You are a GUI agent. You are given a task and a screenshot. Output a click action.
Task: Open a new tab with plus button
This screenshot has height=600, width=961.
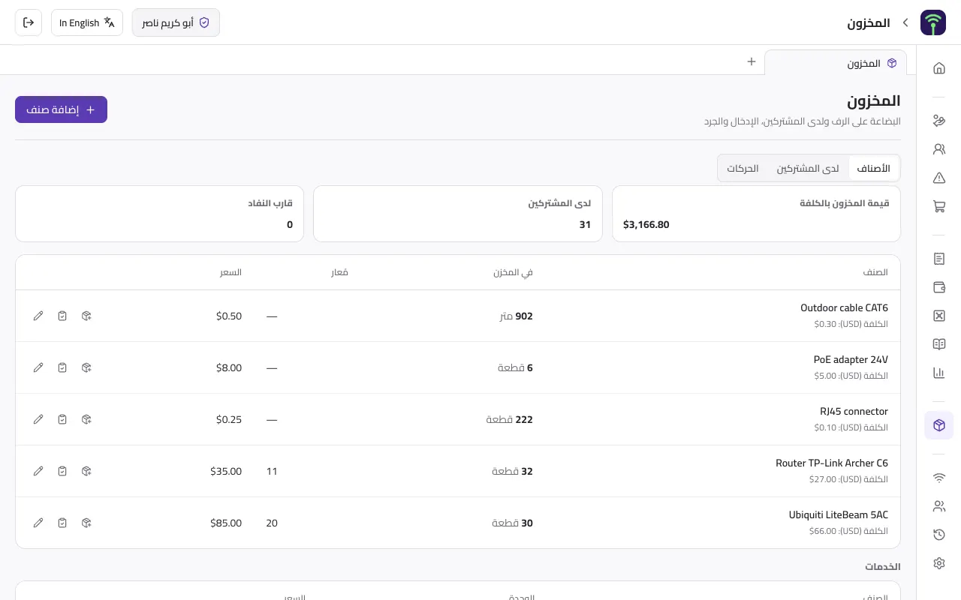(751, 61)
